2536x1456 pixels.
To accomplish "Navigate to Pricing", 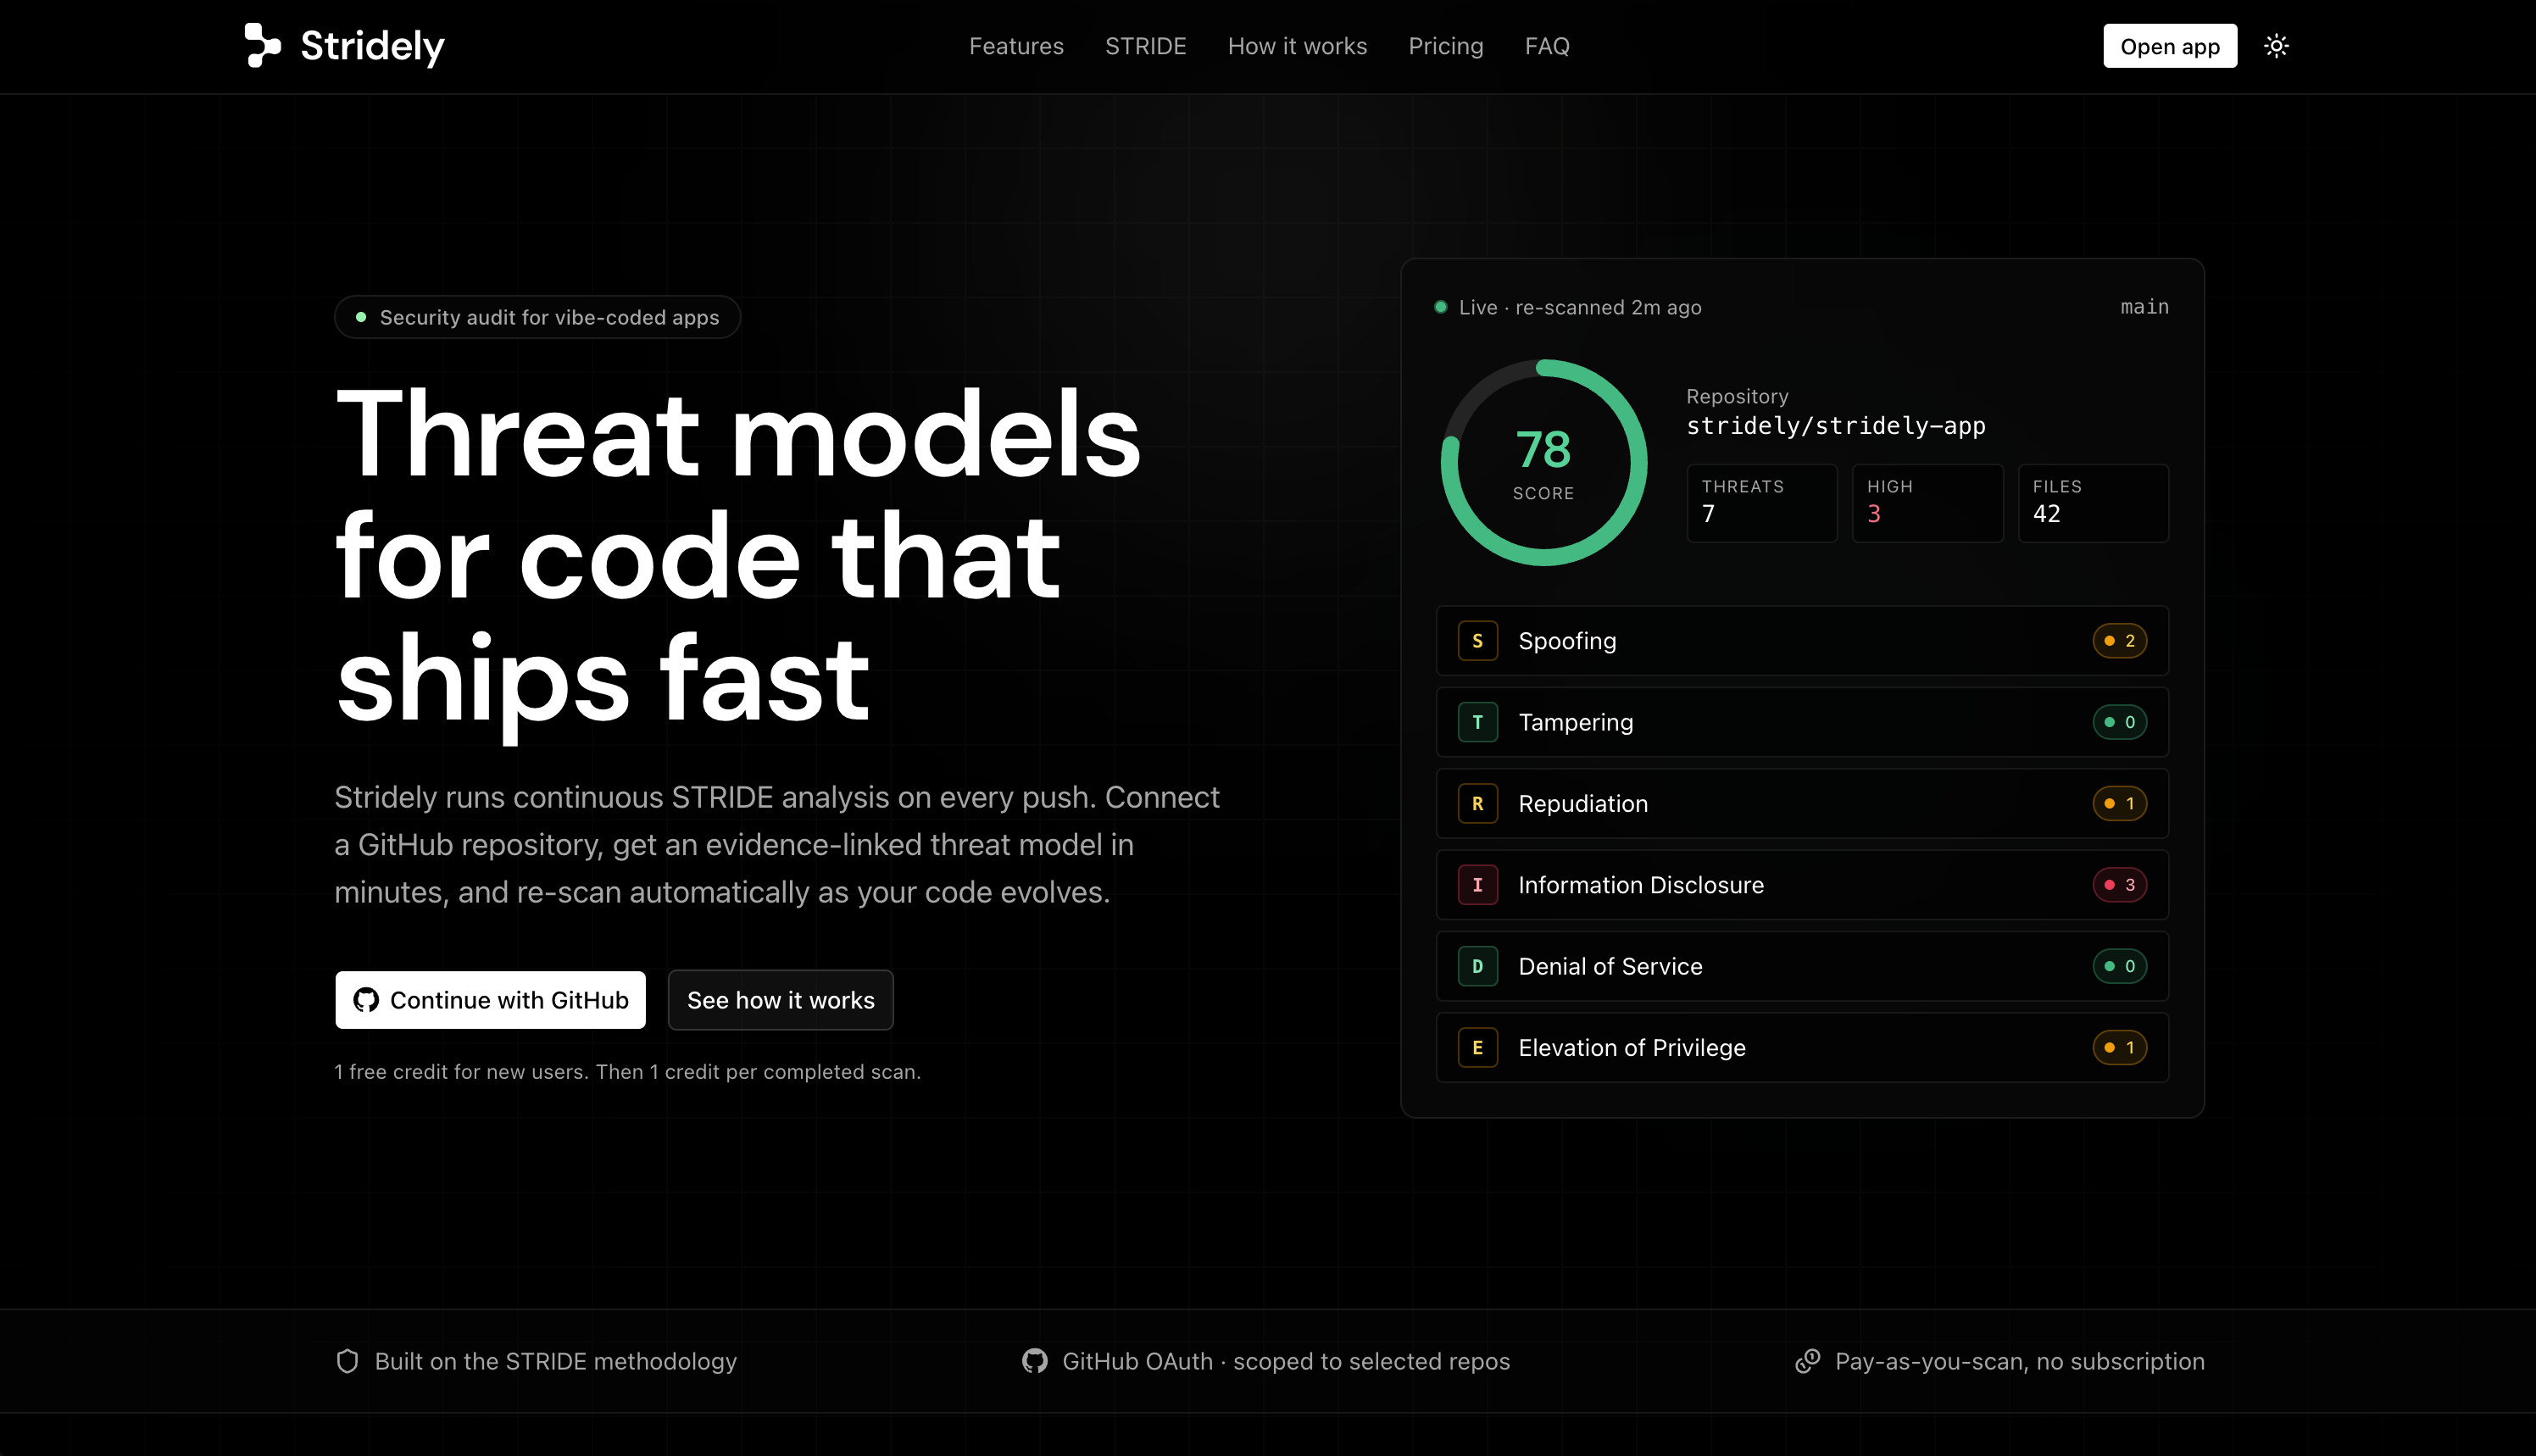I will coord(1446,46).
